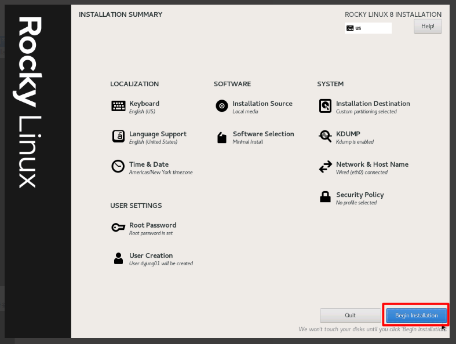Open KDUMP configuration
The image size is (456, 344).
[x=348, y=134]
